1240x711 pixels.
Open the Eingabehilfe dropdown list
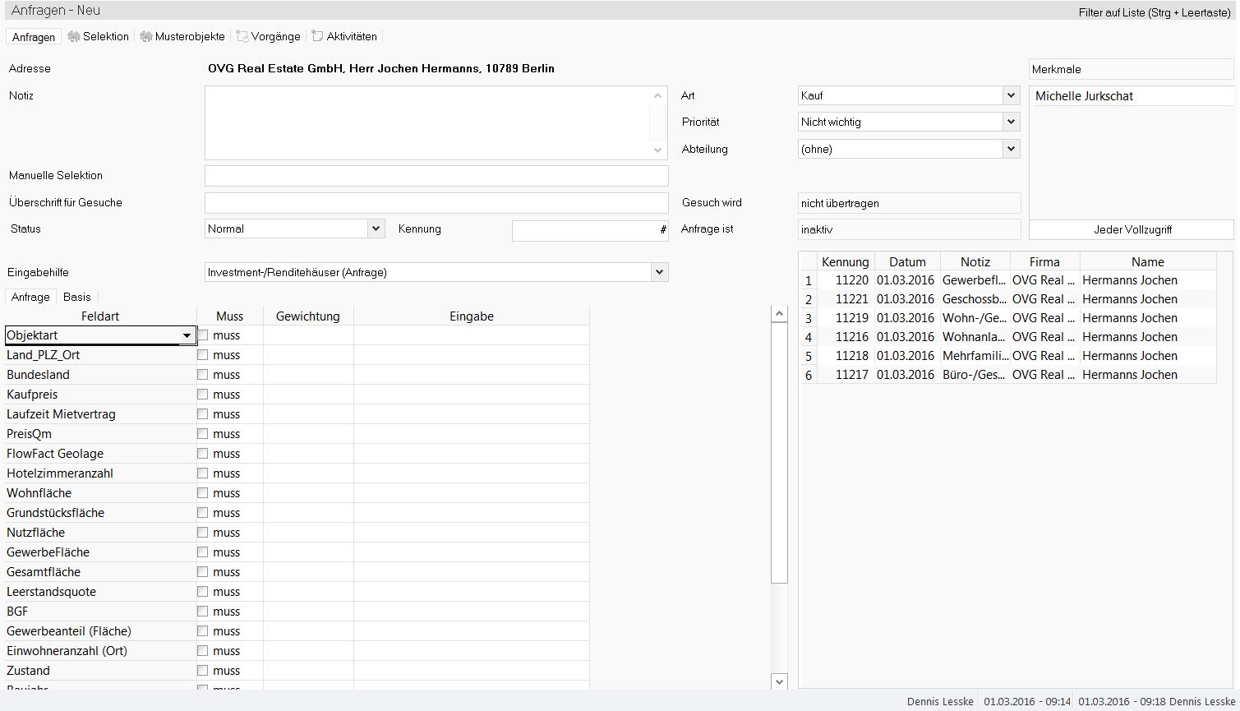point(659,272)
